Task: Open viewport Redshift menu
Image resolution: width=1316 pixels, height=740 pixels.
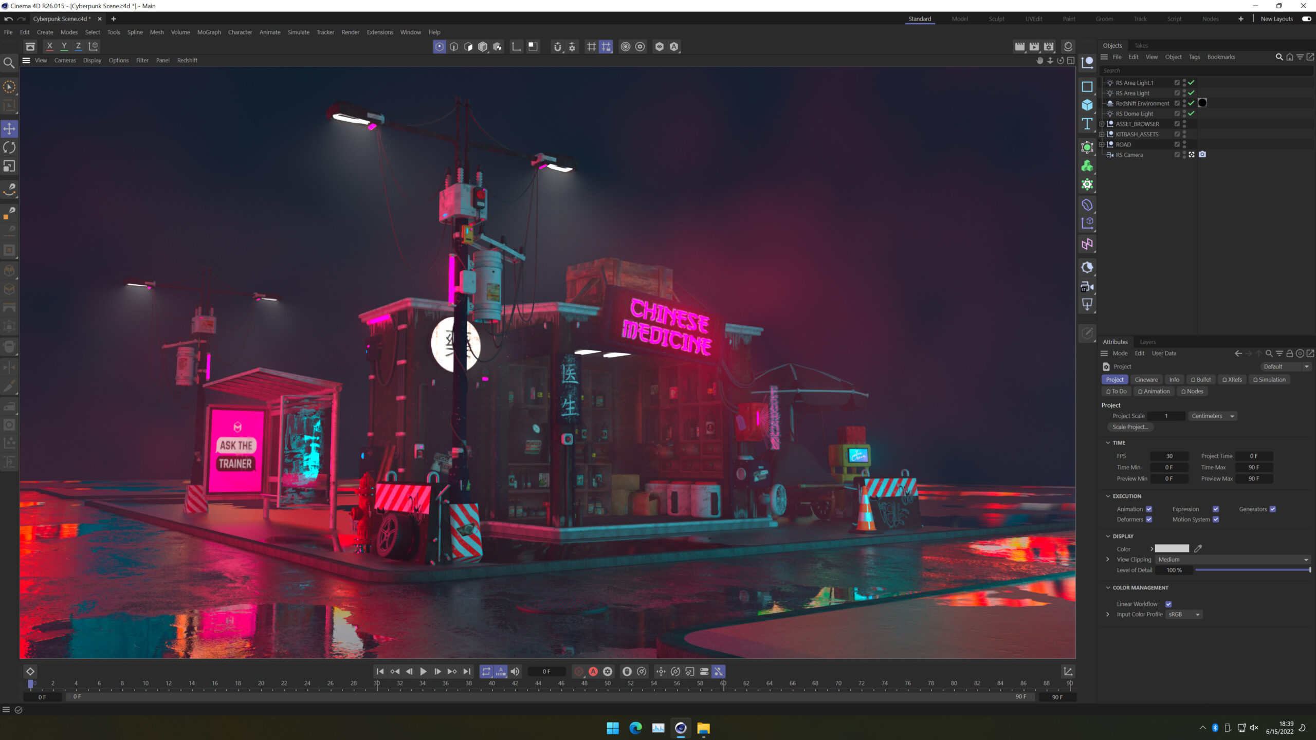Action: [187, 60]
